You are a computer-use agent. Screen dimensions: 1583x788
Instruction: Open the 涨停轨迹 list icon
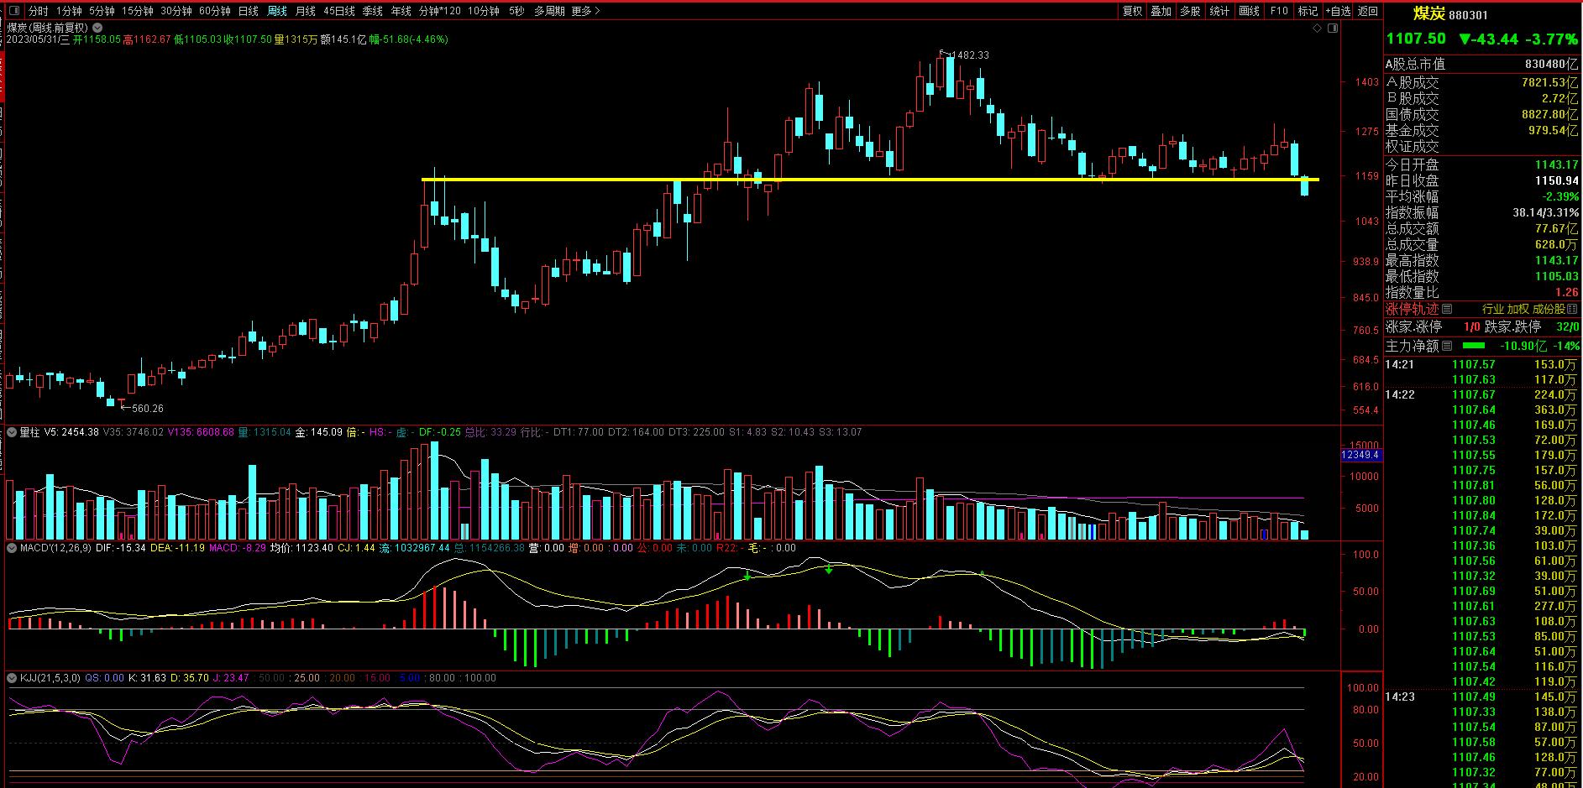(x=1447, y=309)
